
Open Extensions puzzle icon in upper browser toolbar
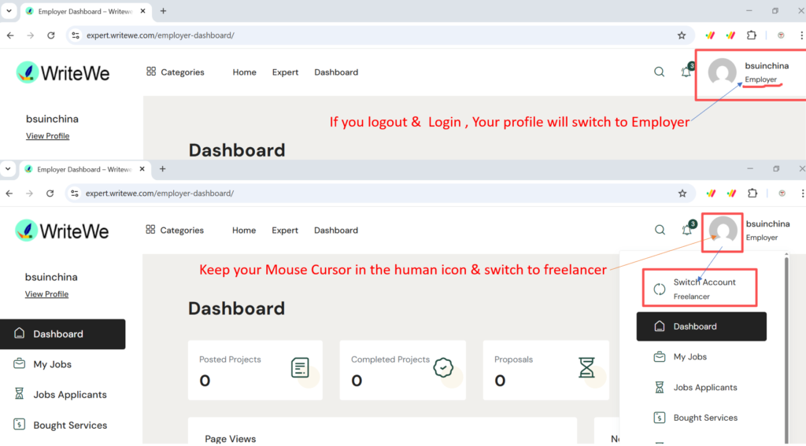(752, 35)
